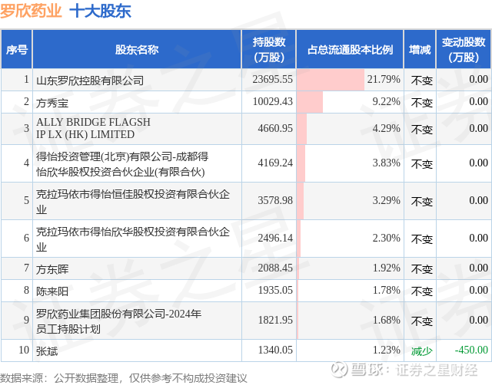Click shareholder name 陈来阳
The height and width of the screenshot is (385, 492).
[x=52, y=291]
